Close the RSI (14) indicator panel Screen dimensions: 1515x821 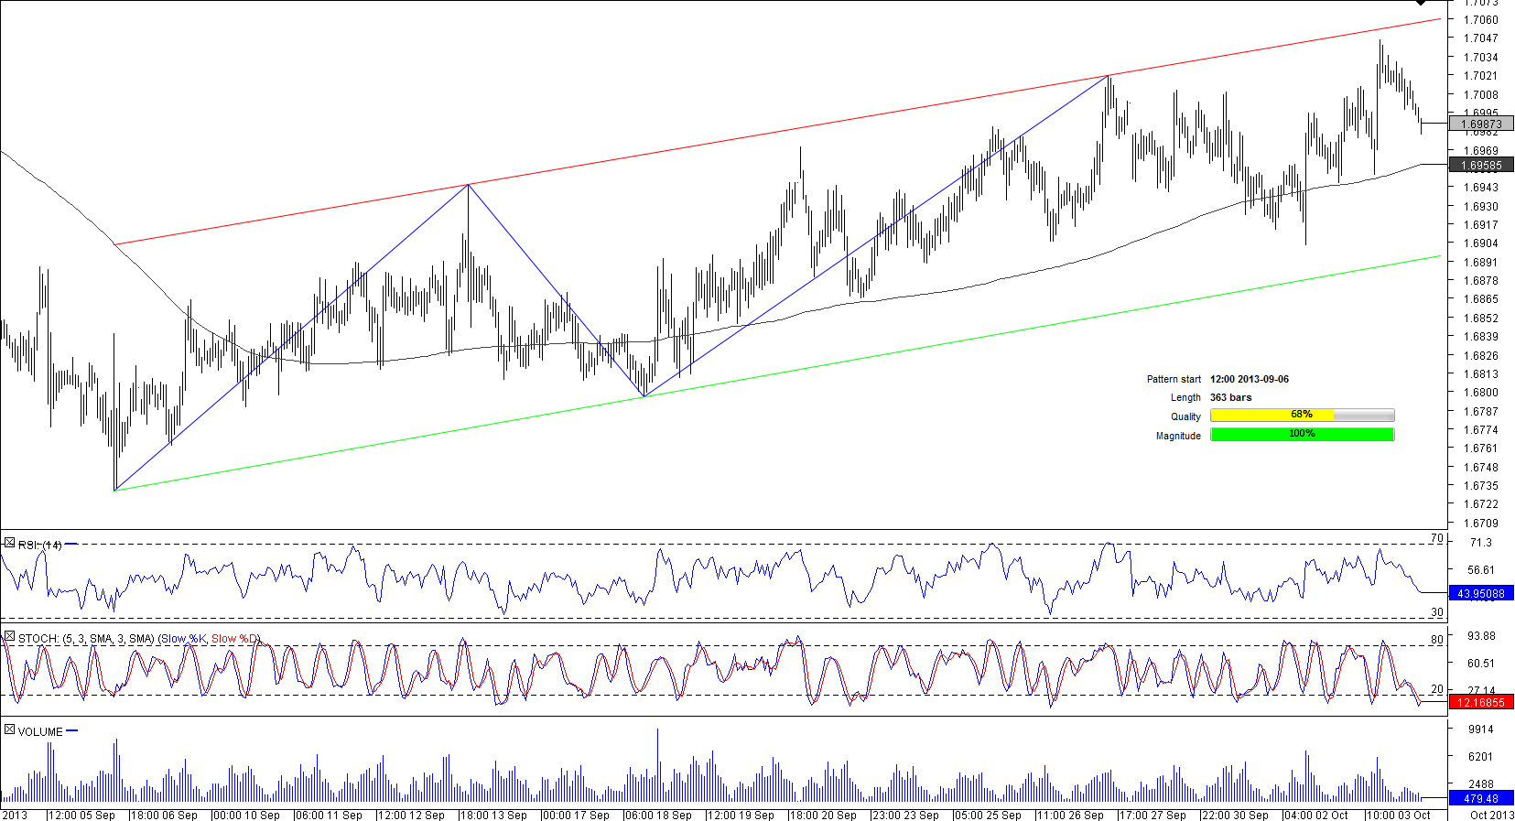(9, 544)
